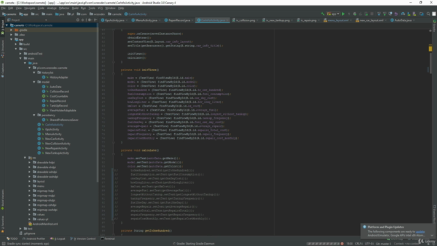Click the VCS Commit Changes icon

(x=384, y=14)
